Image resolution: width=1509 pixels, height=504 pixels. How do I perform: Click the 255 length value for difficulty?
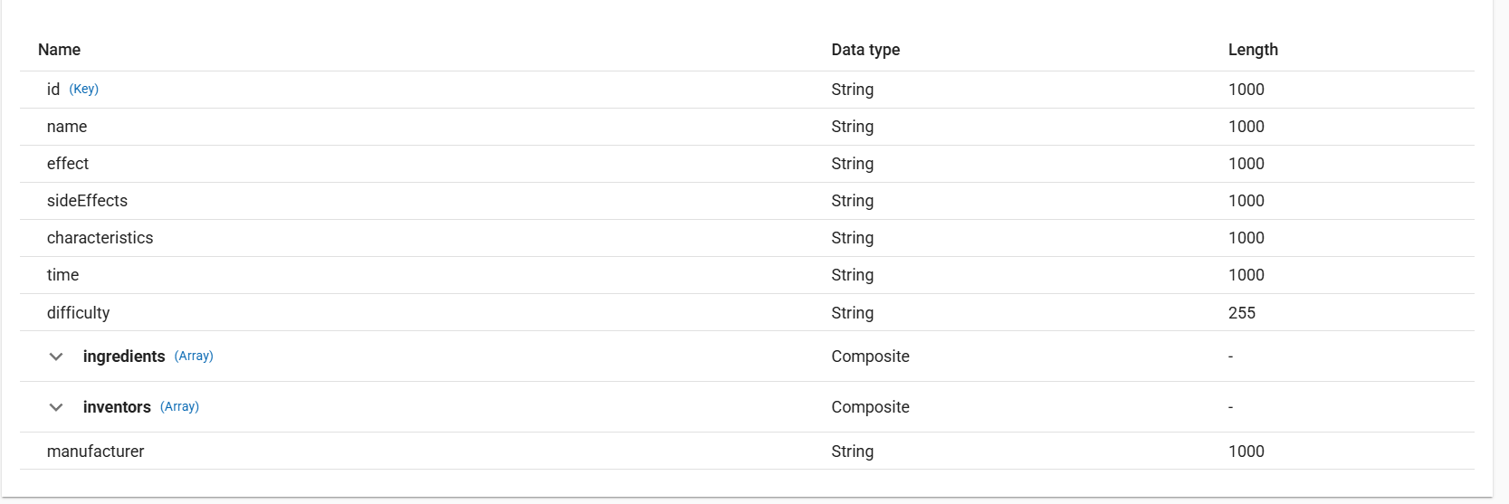tap(1241, 313)
